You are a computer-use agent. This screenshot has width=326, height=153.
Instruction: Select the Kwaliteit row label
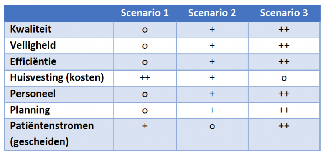tap(31, 29)
